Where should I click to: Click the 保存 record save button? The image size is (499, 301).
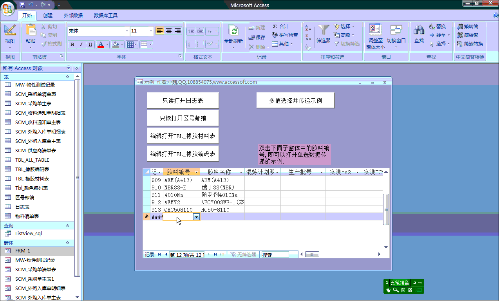257,38
